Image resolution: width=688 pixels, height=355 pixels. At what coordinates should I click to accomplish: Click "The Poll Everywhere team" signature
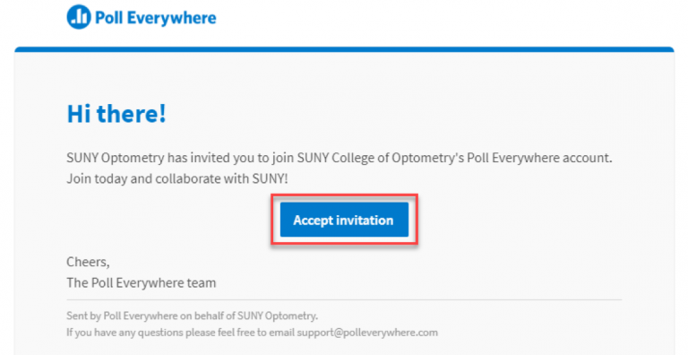coord(142,283)
